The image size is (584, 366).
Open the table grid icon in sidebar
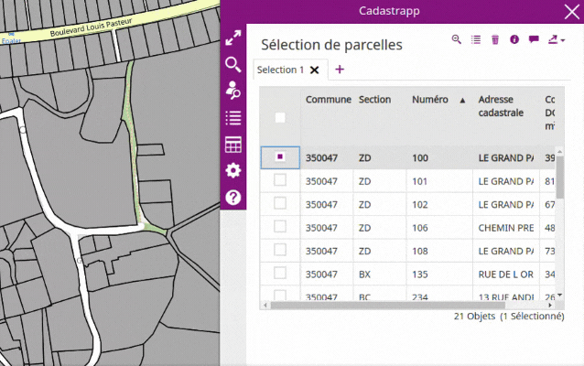tap(233, 145)
